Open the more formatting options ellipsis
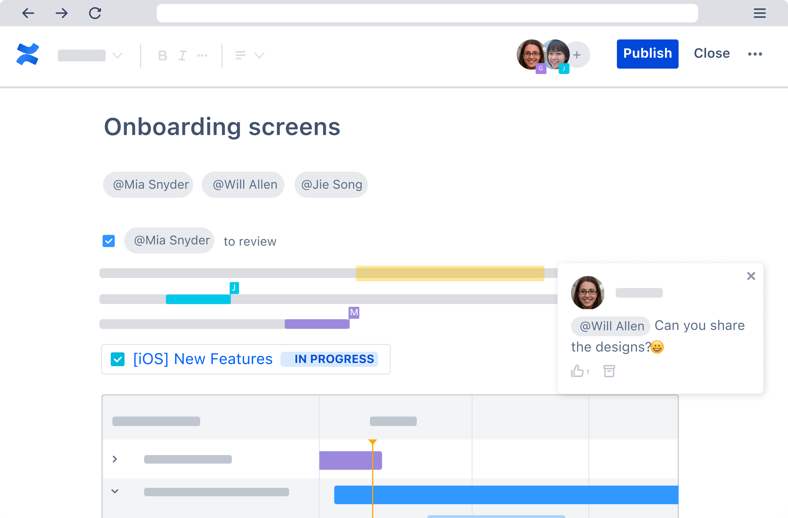The width and height of the screenshot is (788, 518). click(203, 55)
